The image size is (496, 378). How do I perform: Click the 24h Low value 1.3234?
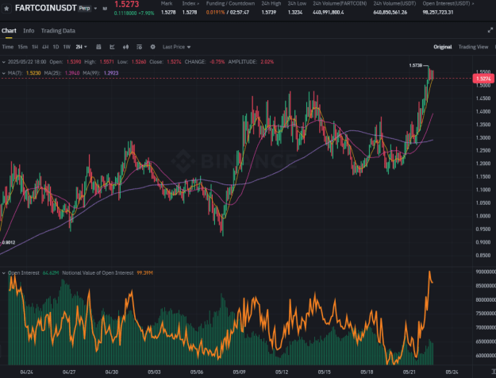(x=295, y=13)
